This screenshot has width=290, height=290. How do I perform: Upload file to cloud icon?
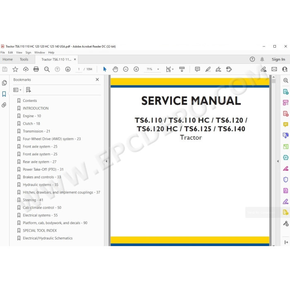pyautogui.click(x=26, y=69)
